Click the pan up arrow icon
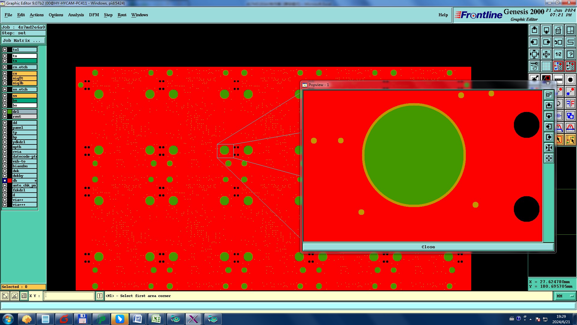 tap(534, 30)
